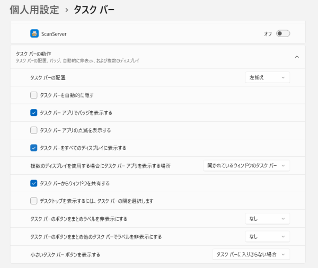Open dropdown for 他のタスク バーでラベルを非表示にする
Viewport: 318px width, 268px height.
tap(267, 236)
